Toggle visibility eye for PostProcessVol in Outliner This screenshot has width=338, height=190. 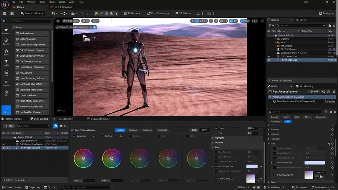269,60
